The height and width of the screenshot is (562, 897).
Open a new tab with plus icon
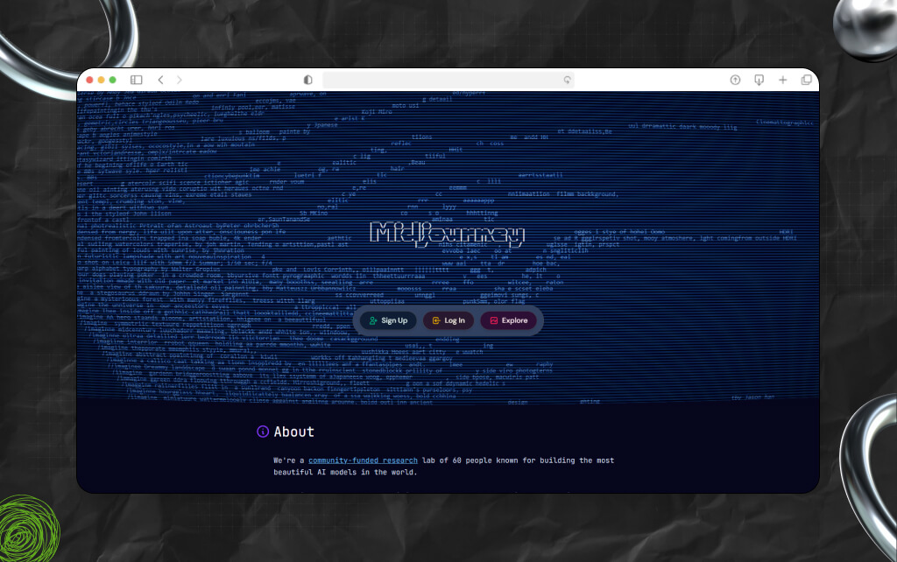[782, 80]
